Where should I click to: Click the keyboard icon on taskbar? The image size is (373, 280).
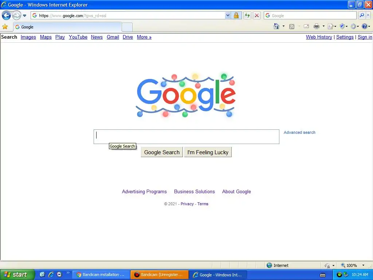(x=323, y=275)
